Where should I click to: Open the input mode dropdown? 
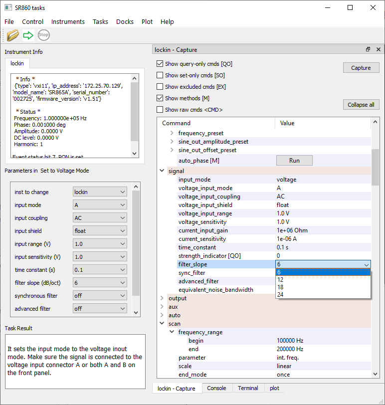tap(100, 205)
